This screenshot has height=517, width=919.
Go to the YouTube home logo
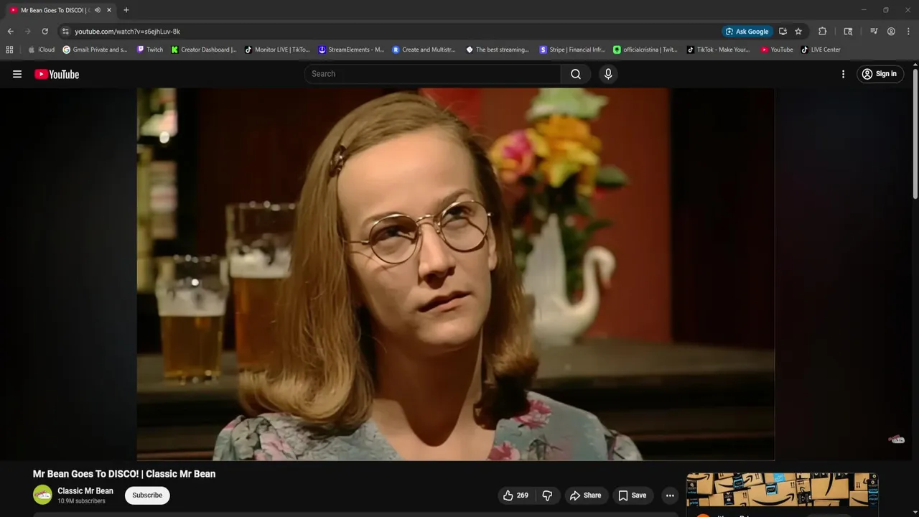(57, 74)
